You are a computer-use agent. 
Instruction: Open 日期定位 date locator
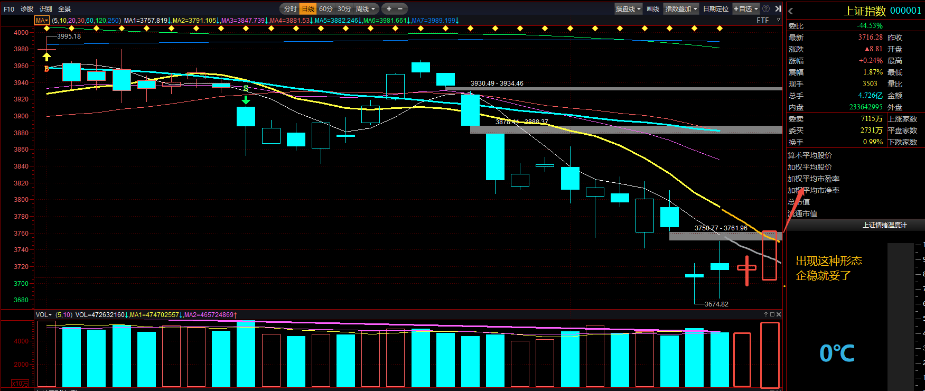pyautogui.click(x=716, y=8)
